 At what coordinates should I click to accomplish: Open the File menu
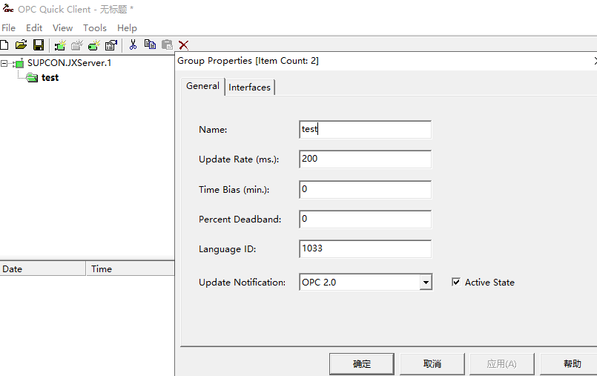[x=8, y=27]
